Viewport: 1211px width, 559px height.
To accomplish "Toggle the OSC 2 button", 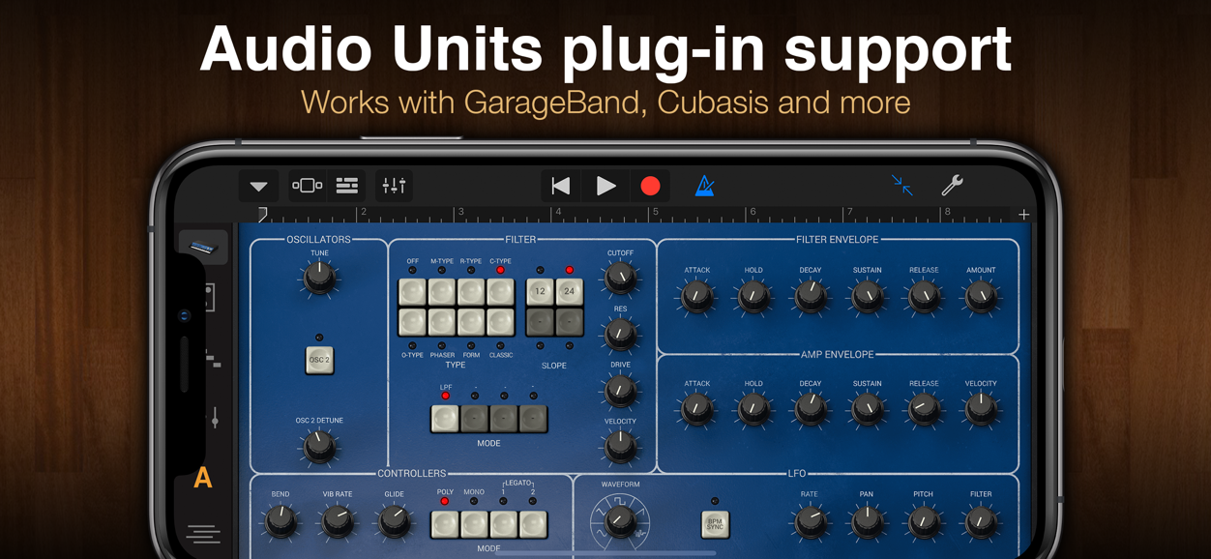I will point(320,360).
